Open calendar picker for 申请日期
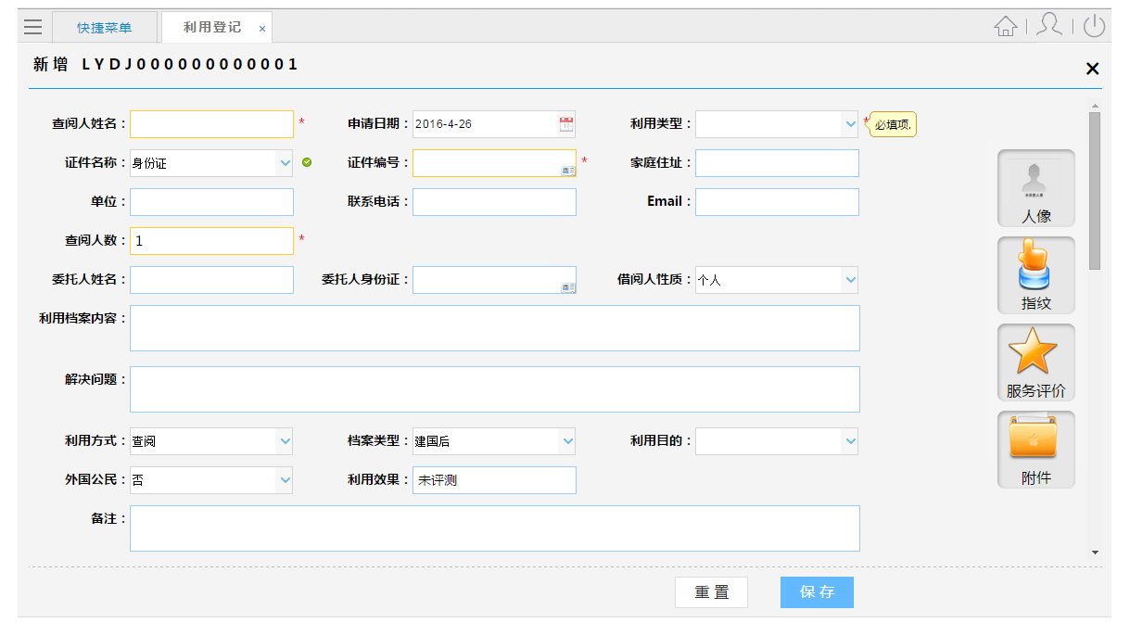The width and height of the screenshot is (1130, 623). [566, 124]
